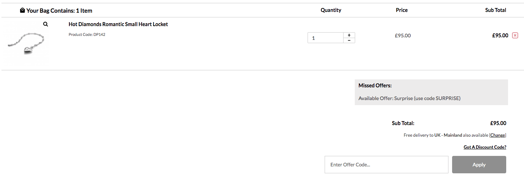This screenshot has height=182, width=524.
Task: Click the UK - Mainland delivery text
Action: [x=448, y=135]
